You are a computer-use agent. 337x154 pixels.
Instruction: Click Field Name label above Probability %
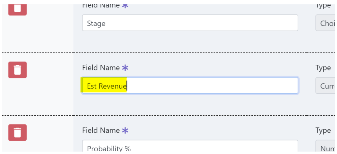(x=101, y=131)
